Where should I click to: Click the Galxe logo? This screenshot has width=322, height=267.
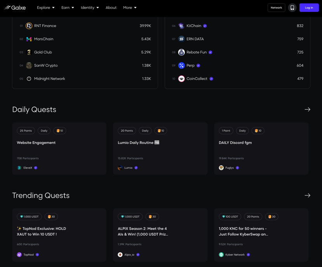pyautogui.click(x=15, y=8)
